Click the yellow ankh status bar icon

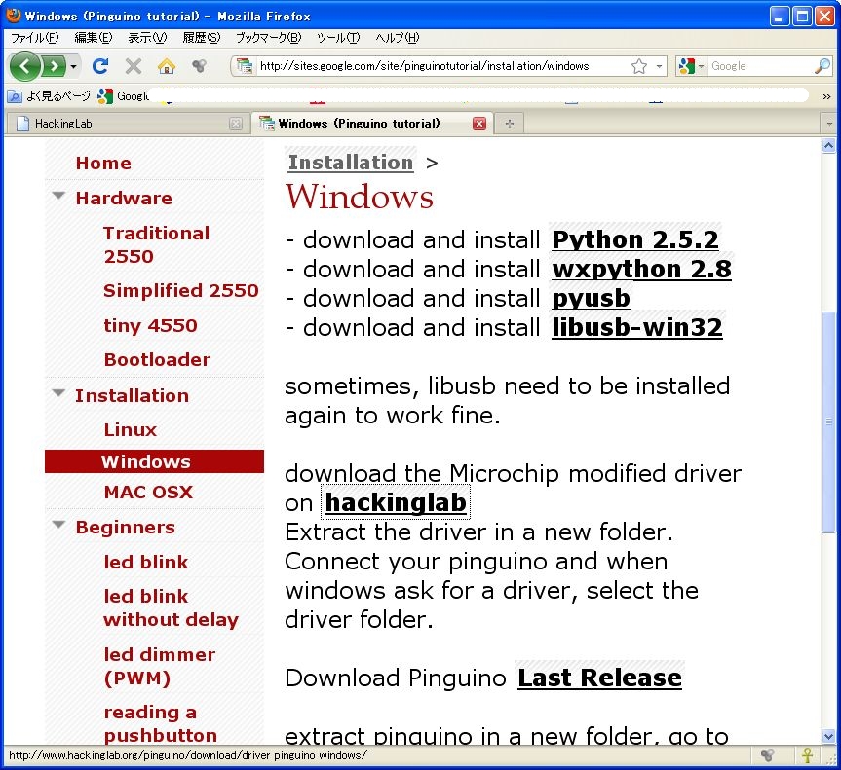coord(807,755)
